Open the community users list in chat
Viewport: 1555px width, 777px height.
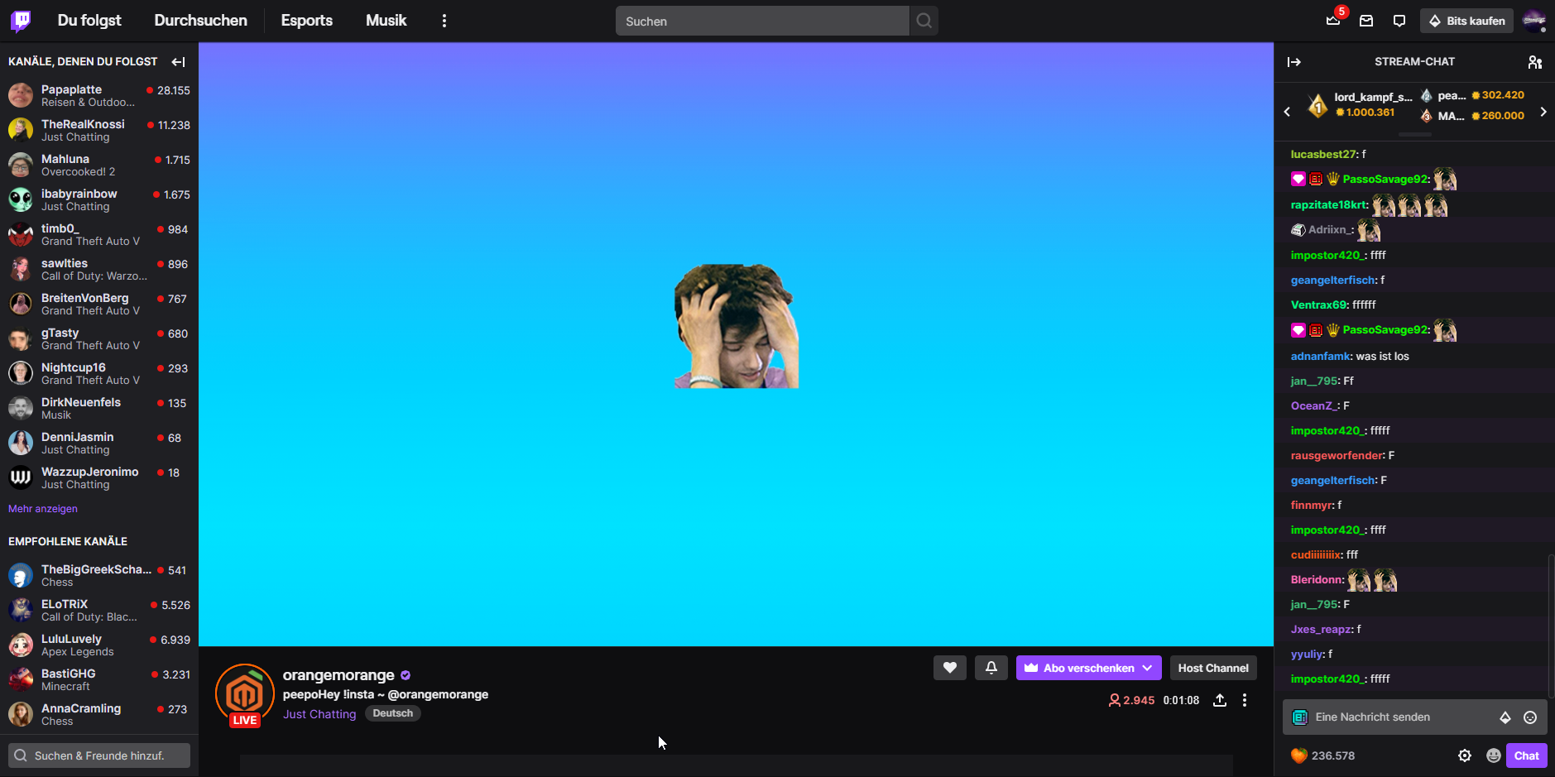(x=1534, y=62)
